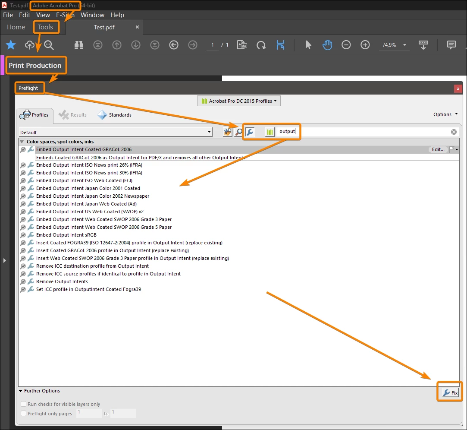Click the previous view left-arrow icon

[x=174, y=45]
